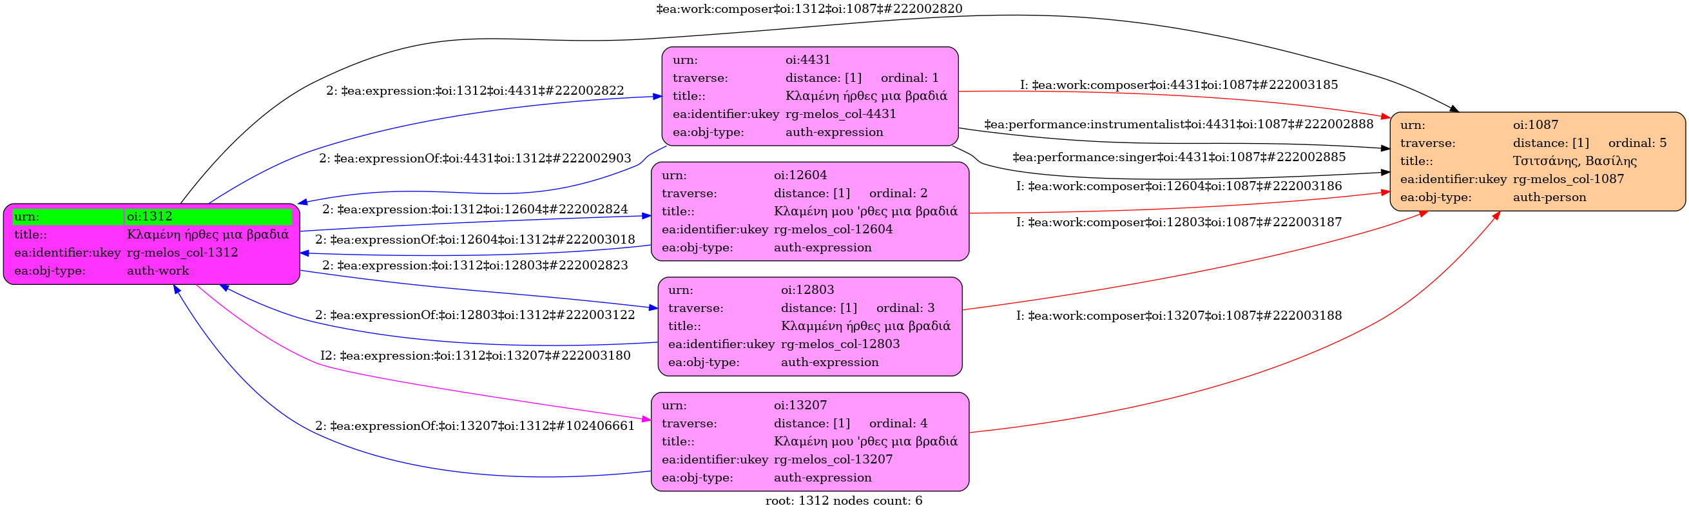1689x515 pixels.
Task: Click the auth-work object type value
Action: 157,270
